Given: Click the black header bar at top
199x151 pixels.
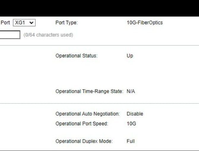Looking at the screenshot, I should (100, 8).
